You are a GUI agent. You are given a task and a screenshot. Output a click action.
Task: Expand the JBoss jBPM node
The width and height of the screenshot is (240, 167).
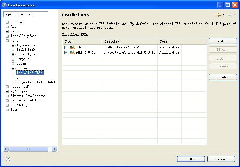point(7,87)
